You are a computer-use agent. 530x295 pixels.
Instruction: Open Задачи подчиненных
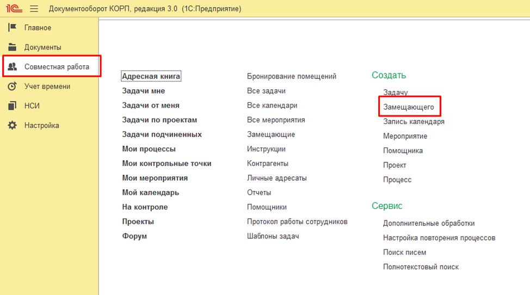point(162,134)
